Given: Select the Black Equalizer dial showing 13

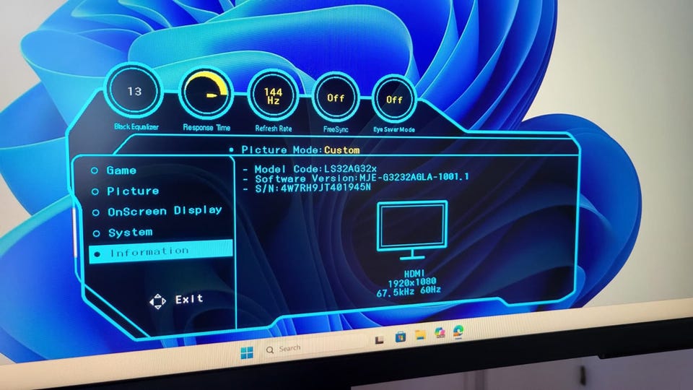Looking at the screenshot, I should (134, 92).
